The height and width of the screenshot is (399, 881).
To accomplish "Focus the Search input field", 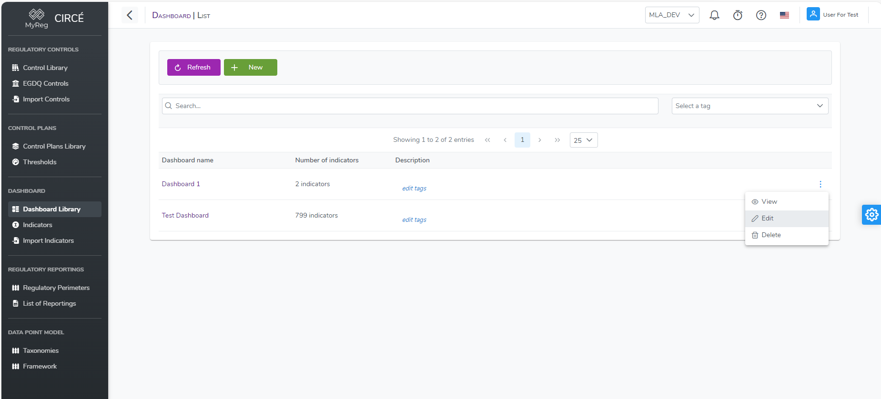I will coord(410,106).
